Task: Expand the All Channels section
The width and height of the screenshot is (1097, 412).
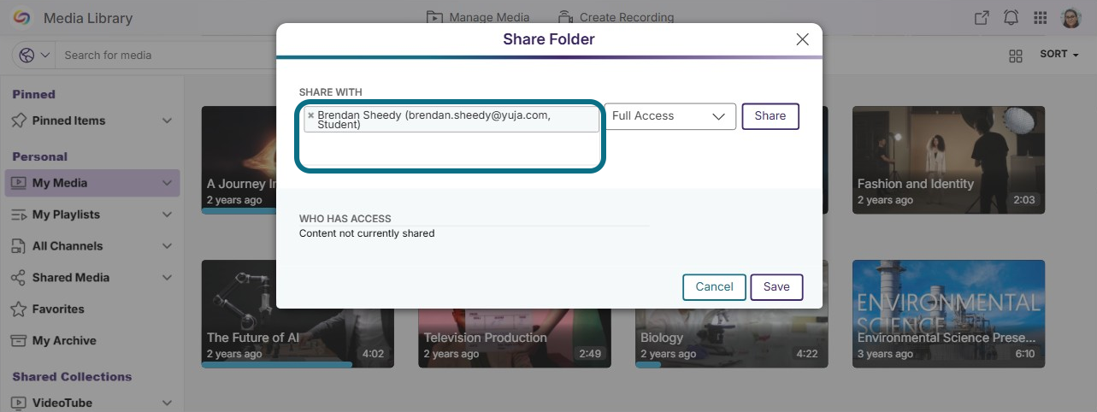Action: click(x=167, y=246)
